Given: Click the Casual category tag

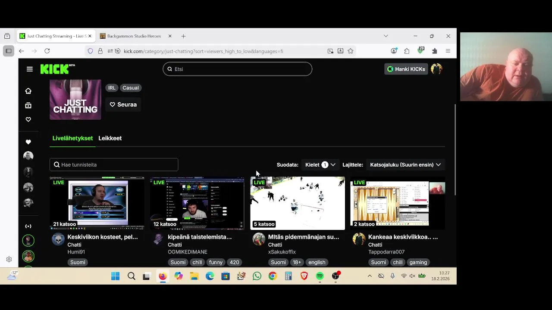Looking at the screenshot, I should pos(131,88).
